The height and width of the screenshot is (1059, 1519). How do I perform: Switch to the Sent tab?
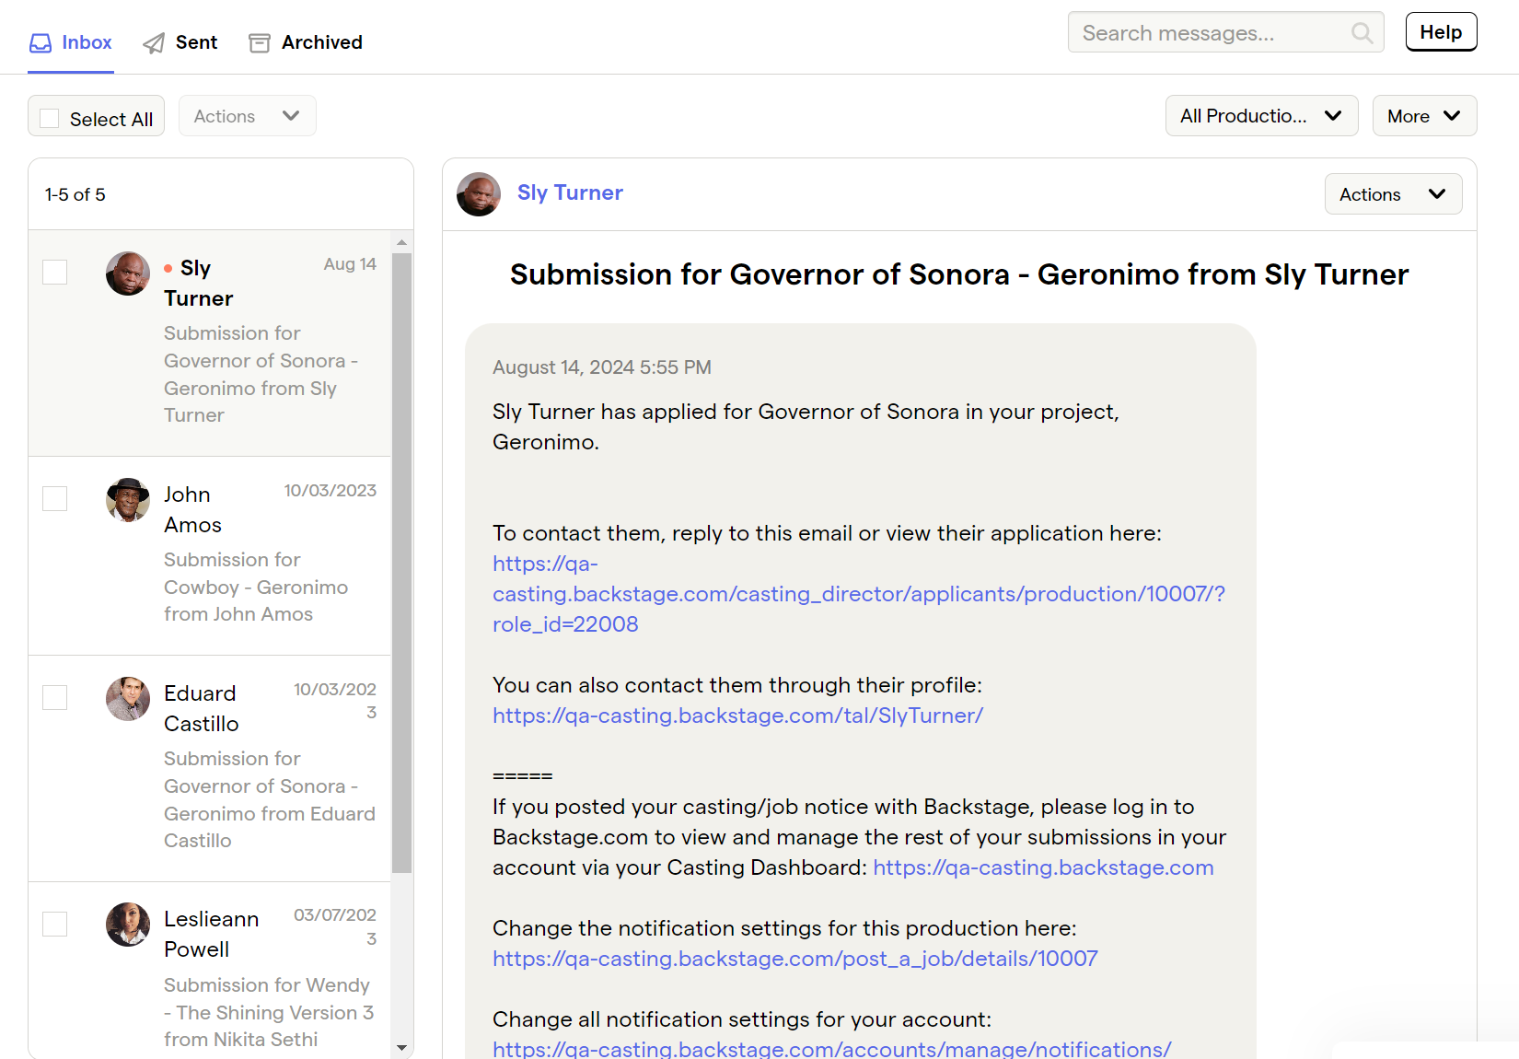(180, 43)
